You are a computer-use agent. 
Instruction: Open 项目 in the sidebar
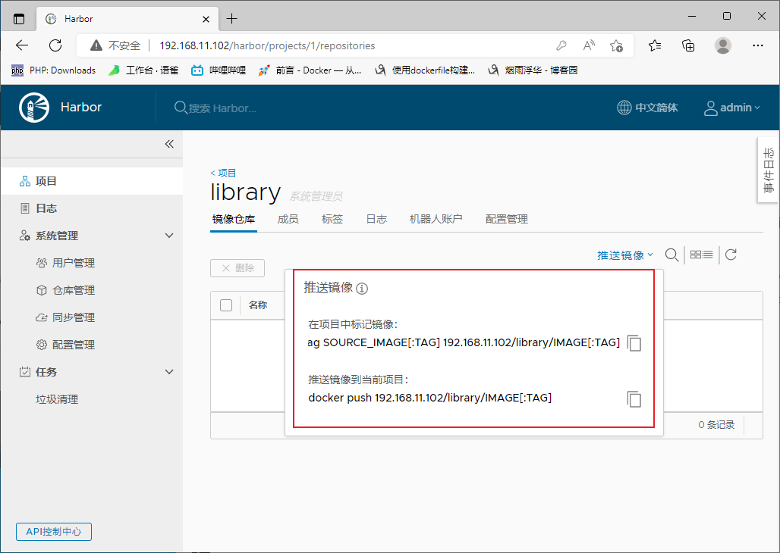point(92,181)
